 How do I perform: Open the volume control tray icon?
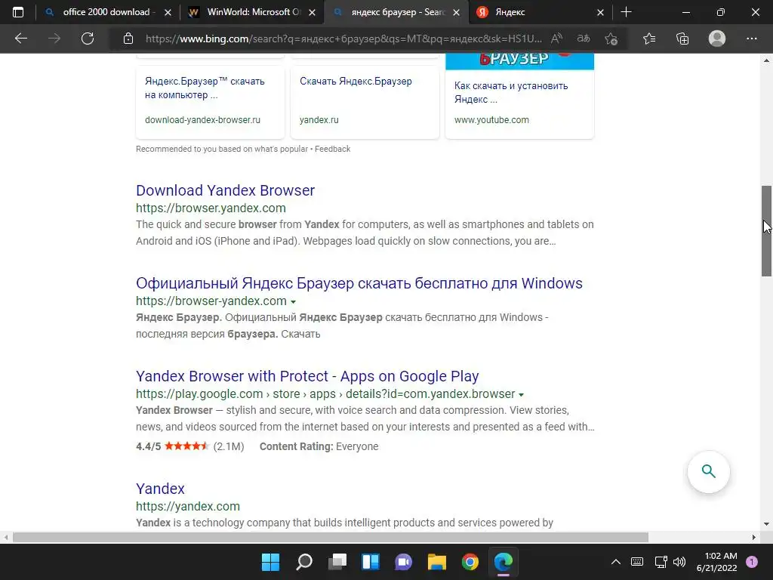[x=679, y=562]
